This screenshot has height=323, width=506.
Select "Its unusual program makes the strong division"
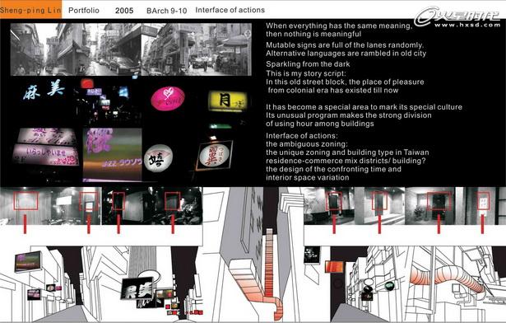click(349, 115)
